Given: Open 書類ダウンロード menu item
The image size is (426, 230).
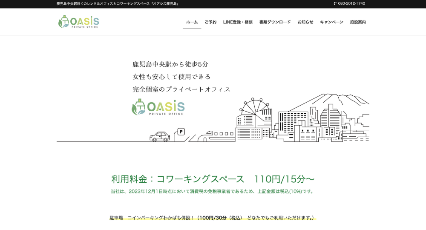Looking at the screenshot, I should pos(275,22).
